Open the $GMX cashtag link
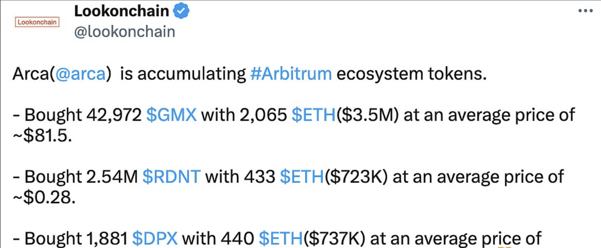The width and height of the screenshot is (601, 248). [171, 115]
